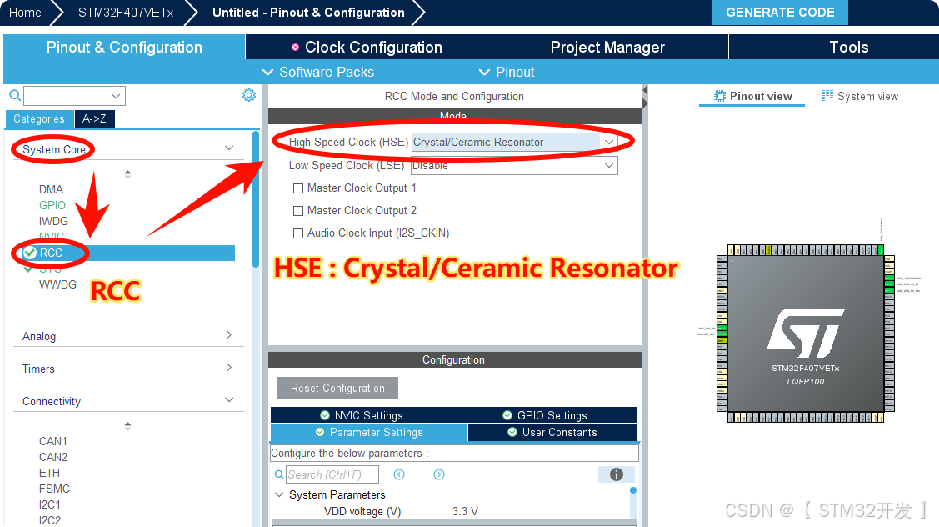Open the Pinout dropdown menu
939x527 pixels.
[x=507, y=72]
